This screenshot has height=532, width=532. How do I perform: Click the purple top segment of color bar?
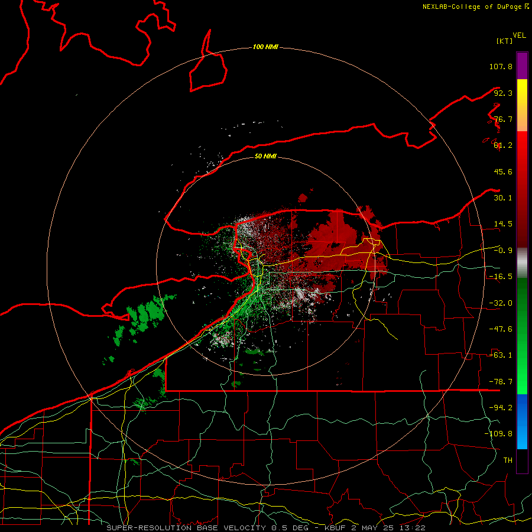(522, 66)
